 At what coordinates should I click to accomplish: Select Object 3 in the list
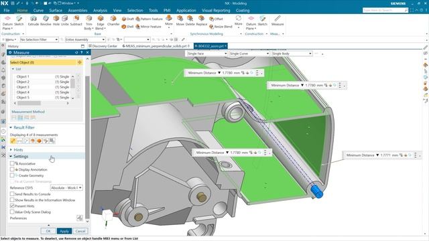43,87
